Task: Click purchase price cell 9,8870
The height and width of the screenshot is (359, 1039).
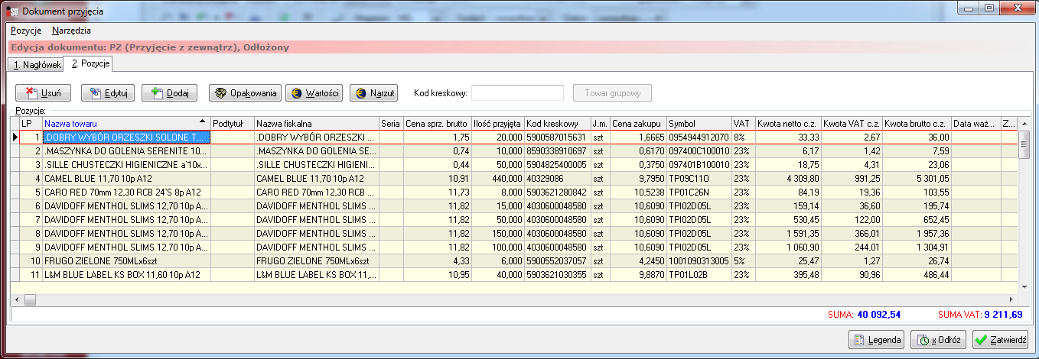Action: click(x=637, y=275)
